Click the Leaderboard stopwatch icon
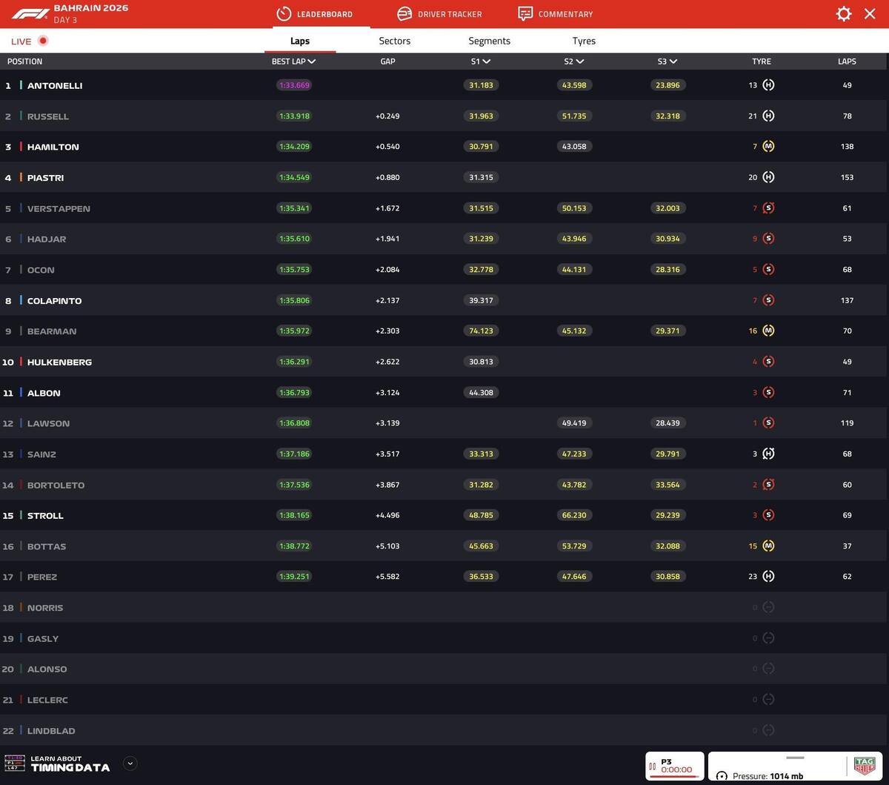This screenshot has height=785, width=889. click(x=283, y=14)
